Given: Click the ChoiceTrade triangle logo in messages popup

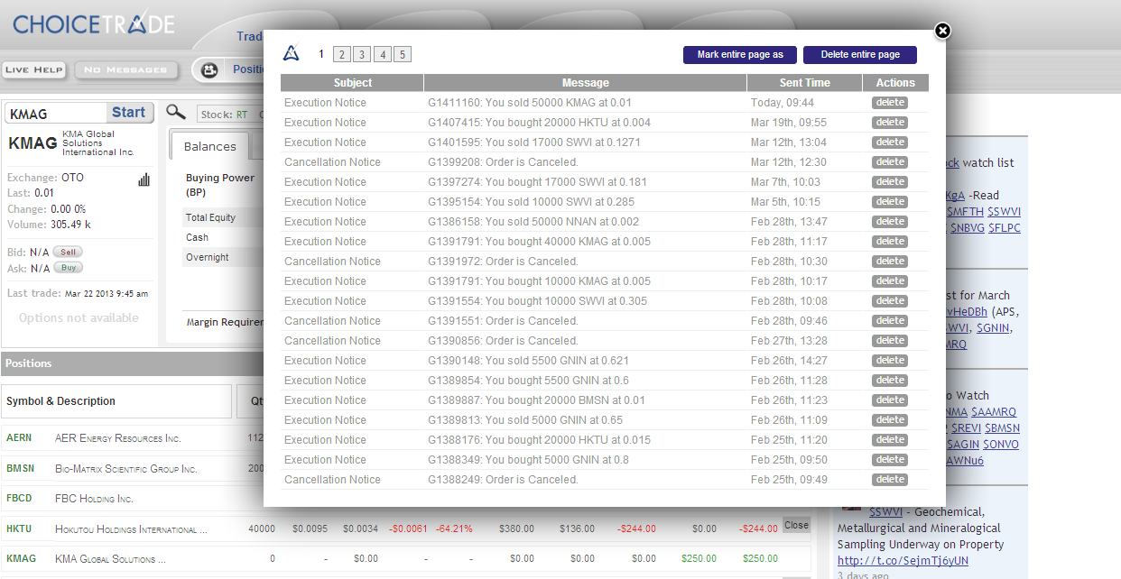Looking at the screenshot, I should [291, 53].
